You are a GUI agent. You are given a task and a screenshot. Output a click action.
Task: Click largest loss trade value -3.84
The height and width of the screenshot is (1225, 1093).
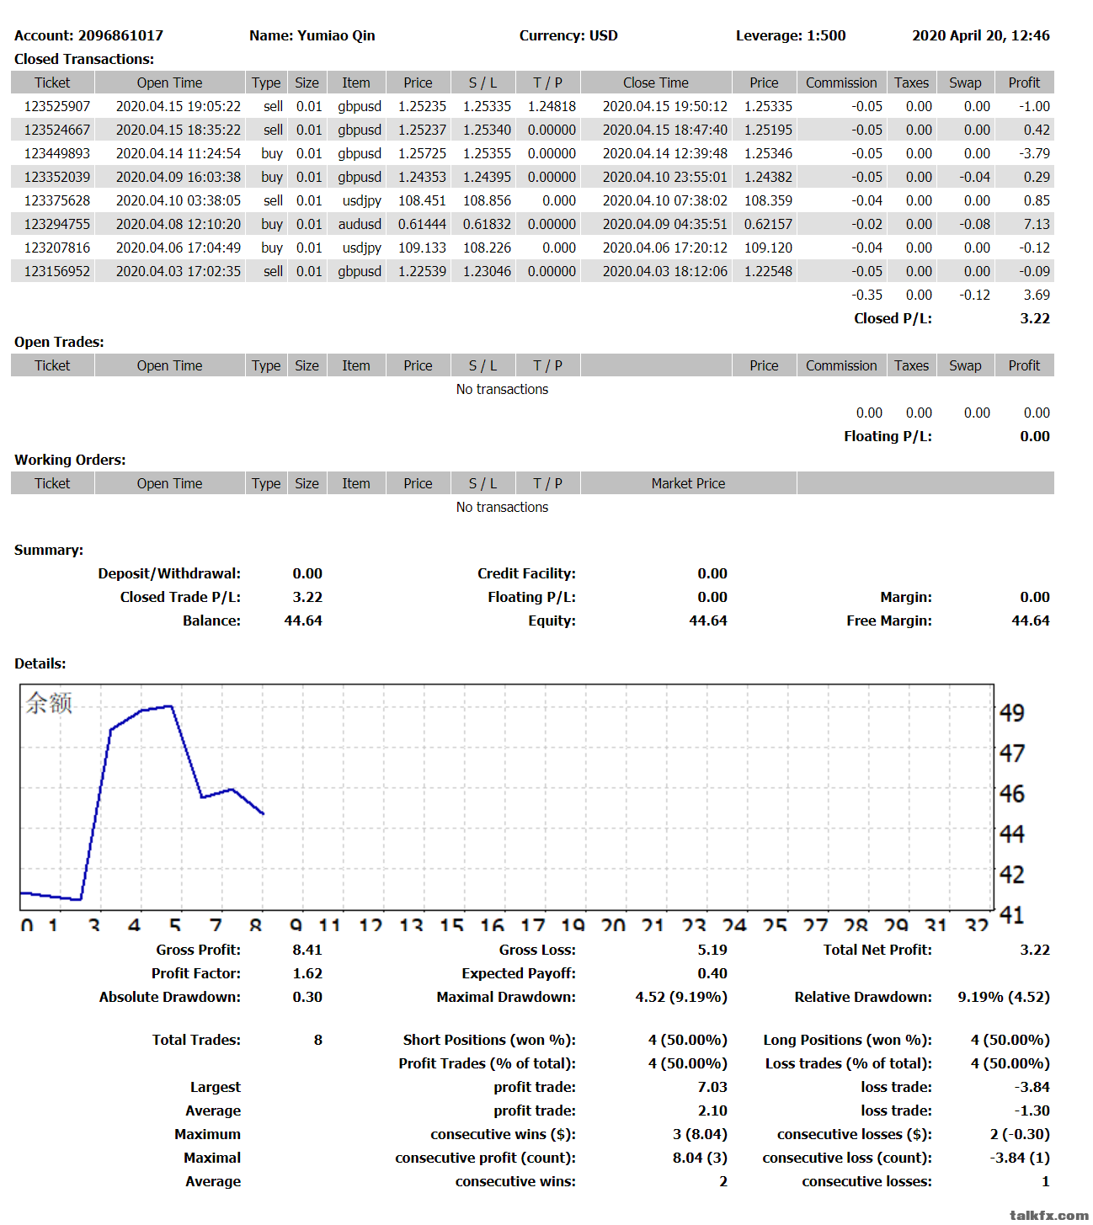pos(1032,1087)
